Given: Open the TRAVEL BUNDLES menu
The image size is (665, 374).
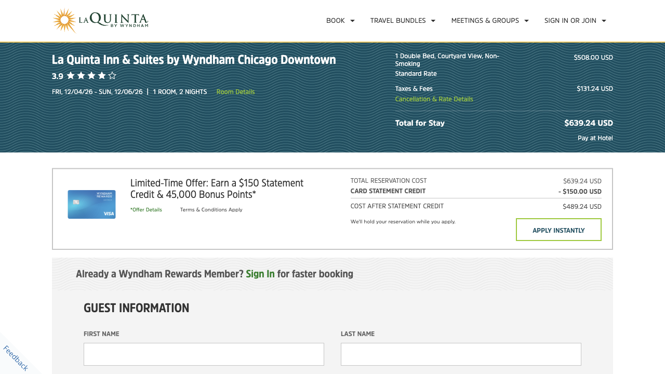Looking at the screenshot, I should click(x=398, y=21).
